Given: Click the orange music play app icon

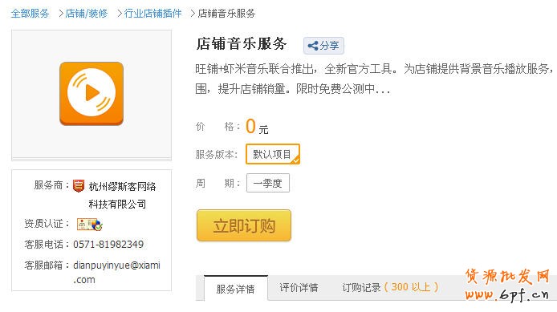Looking at the screenshot, I should 91,94.
